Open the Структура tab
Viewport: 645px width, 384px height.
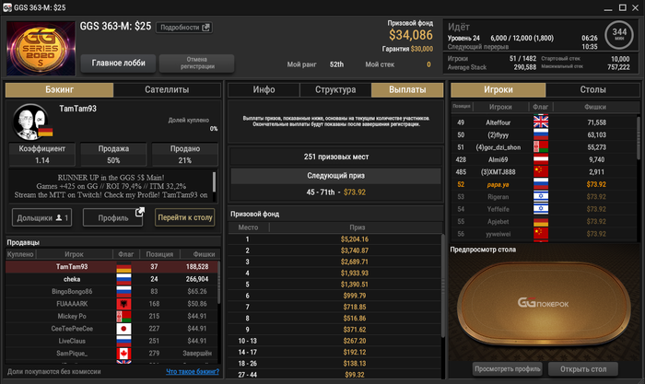335,89
